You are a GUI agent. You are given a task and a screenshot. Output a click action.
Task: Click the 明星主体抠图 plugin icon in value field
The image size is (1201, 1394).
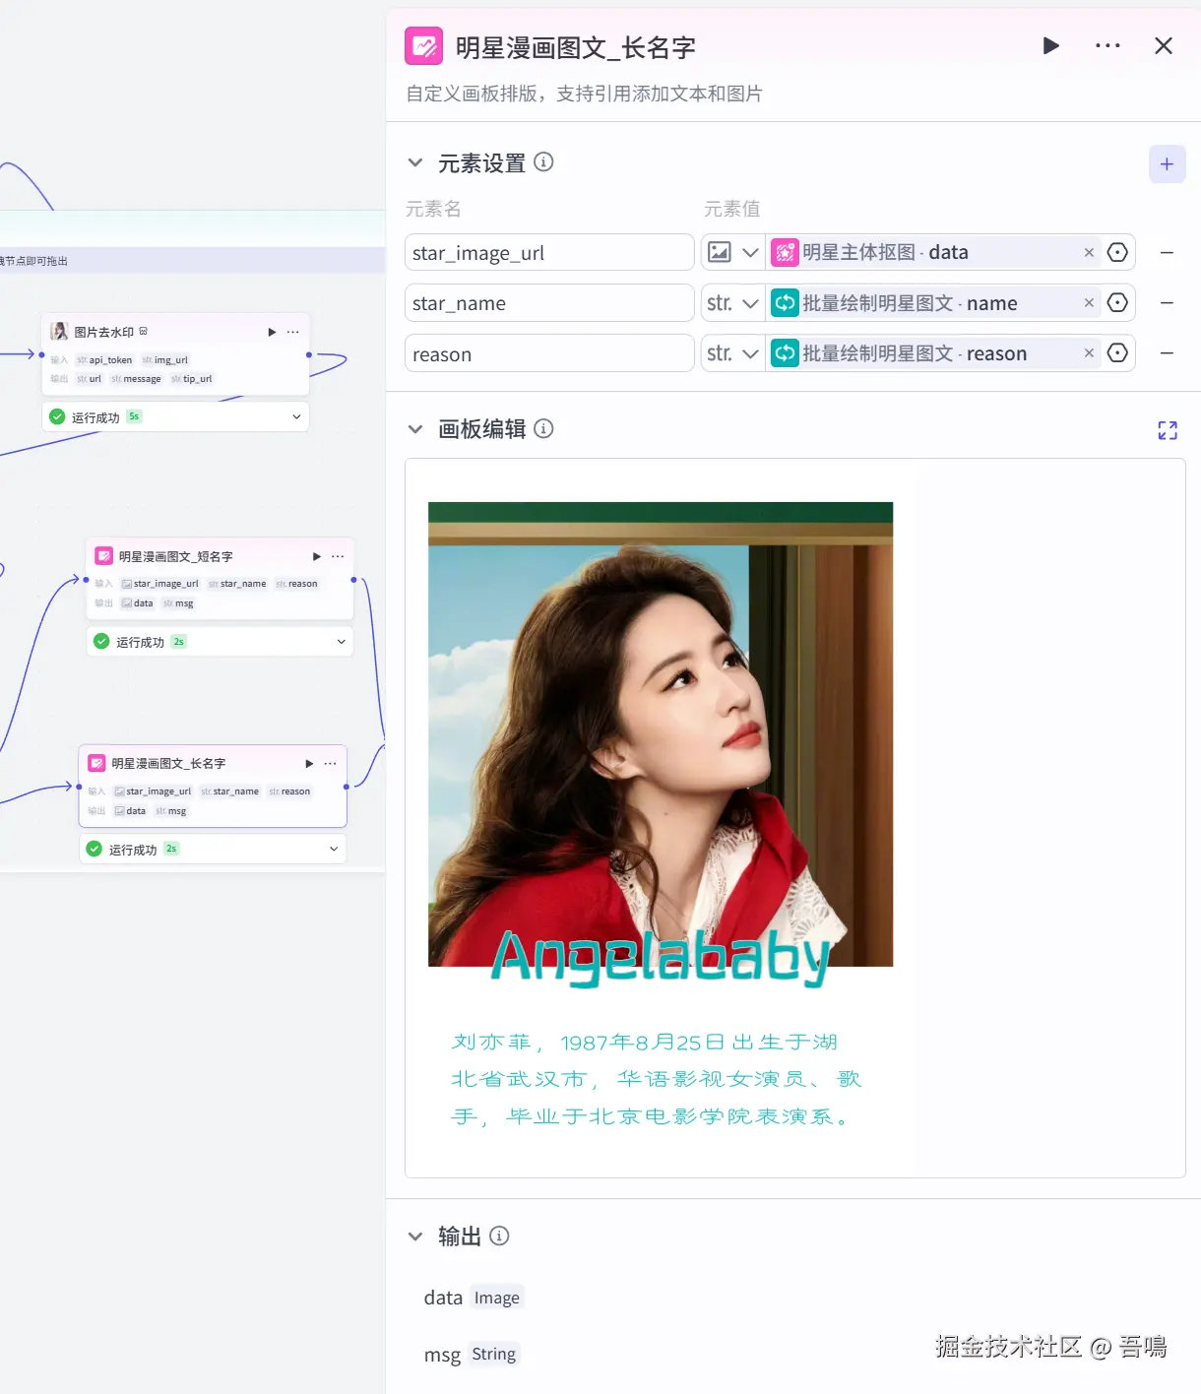(785, 252)
